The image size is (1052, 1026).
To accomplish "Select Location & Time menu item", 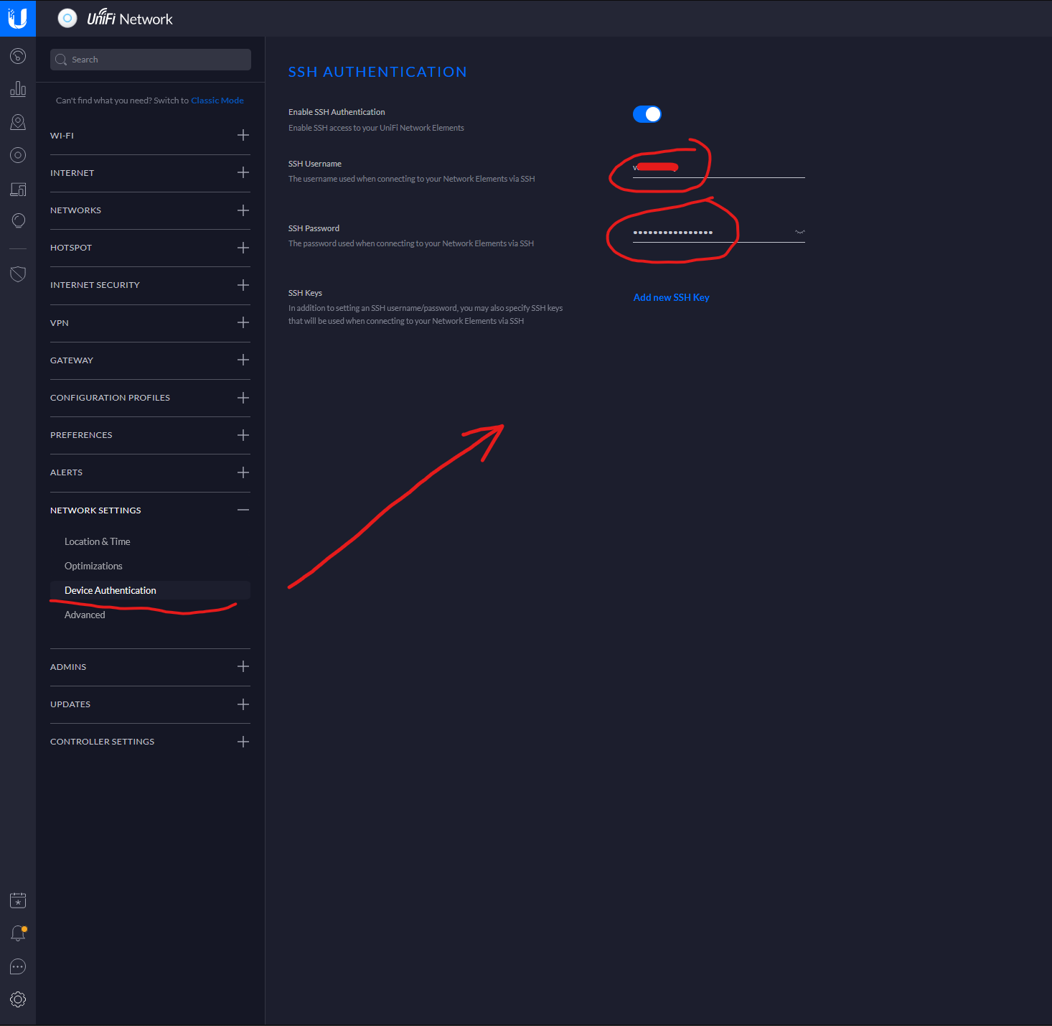I will [98, 542].
